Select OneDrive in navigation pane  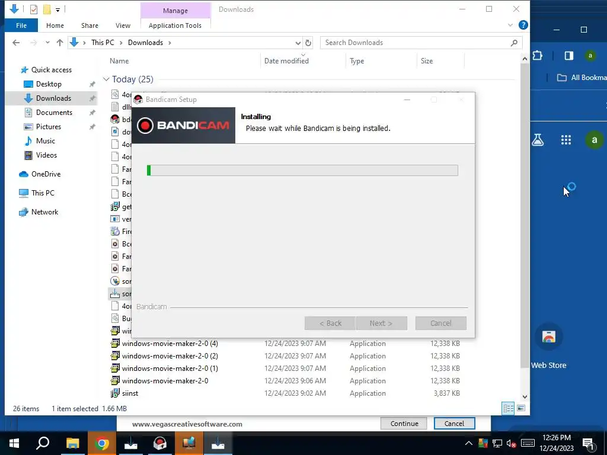[46, 174]
